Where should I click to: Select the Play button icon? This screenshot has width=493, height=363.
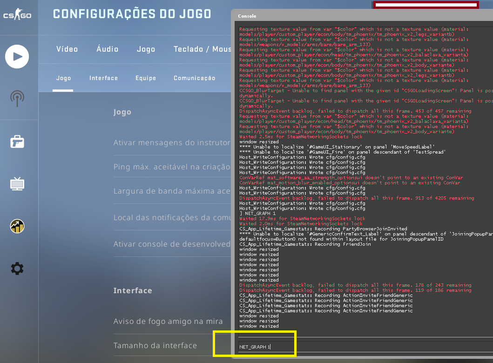(17, 56)
